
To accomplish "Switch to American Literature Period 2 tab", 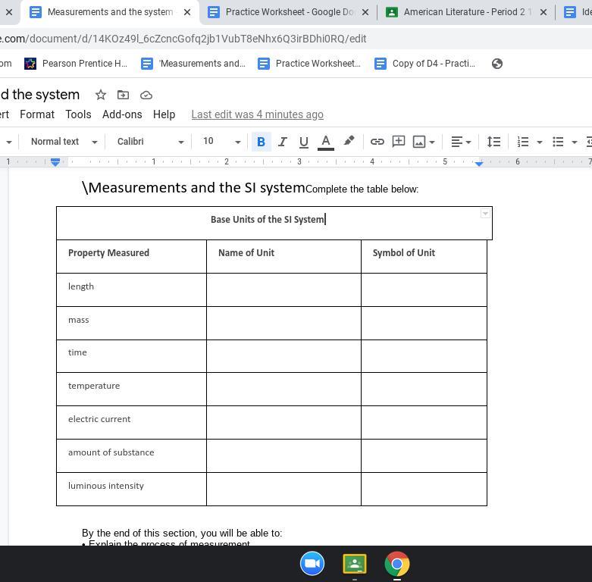I will coord(465,12).
